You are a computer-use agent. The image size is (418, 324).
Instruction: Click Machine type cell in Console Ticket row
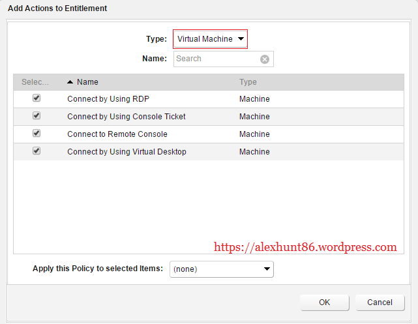point(254,117)
